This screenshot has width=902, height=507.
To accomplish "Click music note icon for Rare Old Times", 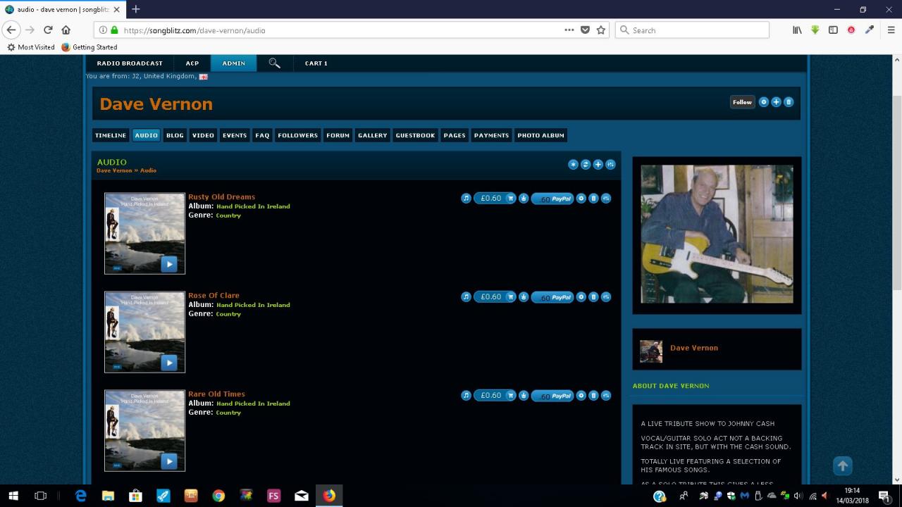I will (466, 396).
